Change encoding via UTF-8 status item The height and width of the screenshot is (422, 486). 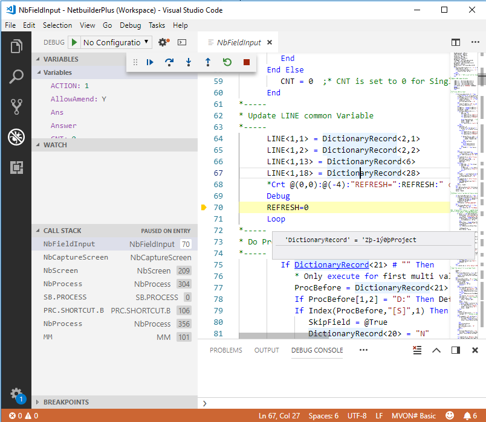click(x=357, y=415)
